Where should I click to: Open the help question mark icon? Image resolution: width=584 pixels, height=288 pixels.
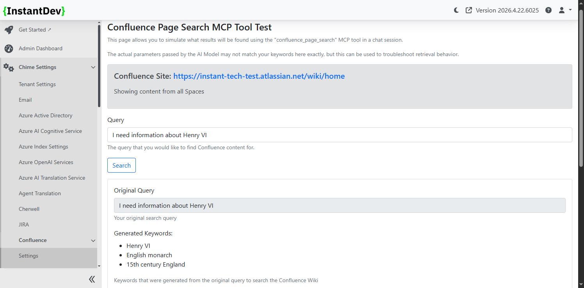[548, 11]
